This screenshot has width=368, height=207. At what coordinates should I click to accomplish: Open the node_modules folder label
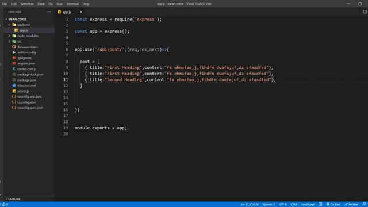[28, 36]
